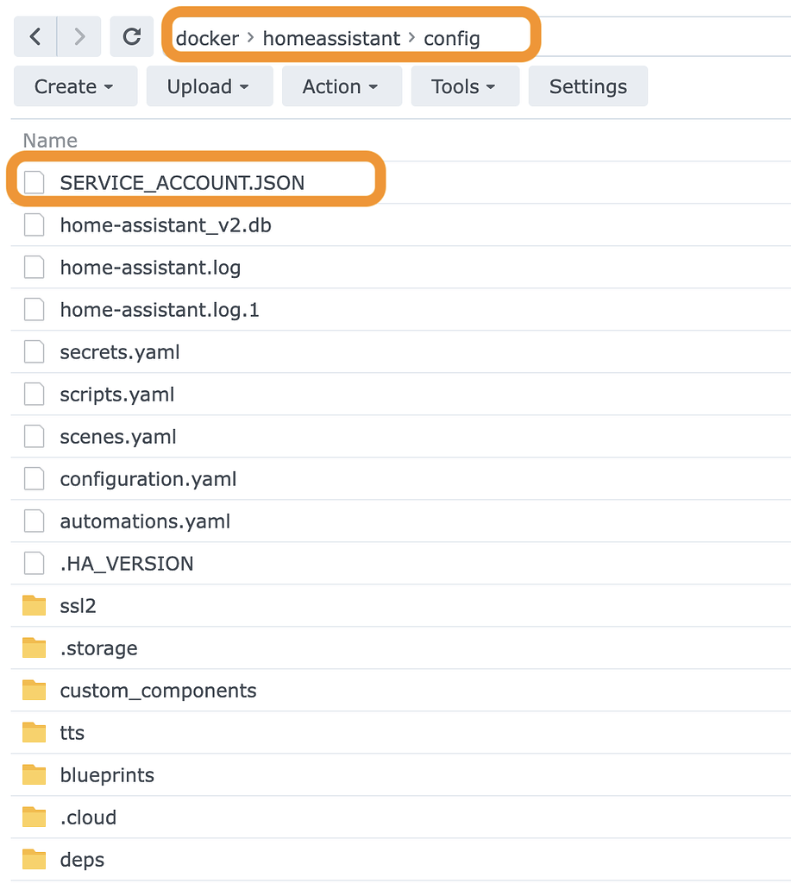This screenshot has width=791, height=884.
Task: Click the forward navigation arrow
Action: point(79,36)
